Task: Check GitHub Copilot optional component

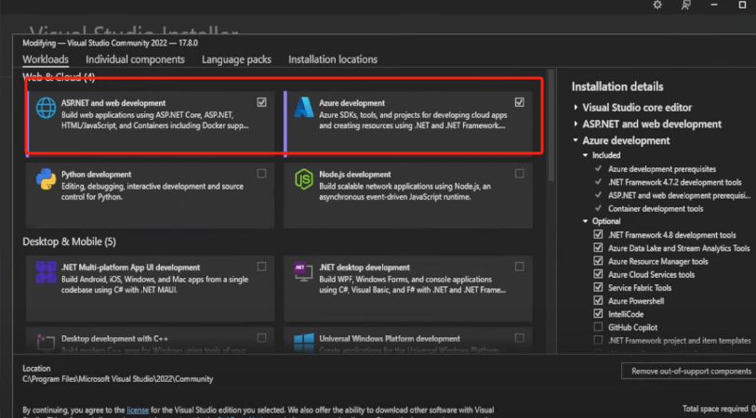Action: coord(598,327)
